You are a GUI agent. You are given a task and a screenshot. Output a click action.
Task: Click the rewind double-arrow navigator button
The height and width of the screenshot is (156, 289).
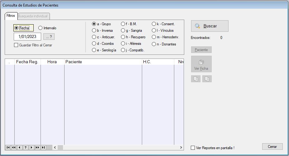click(14, 148)
